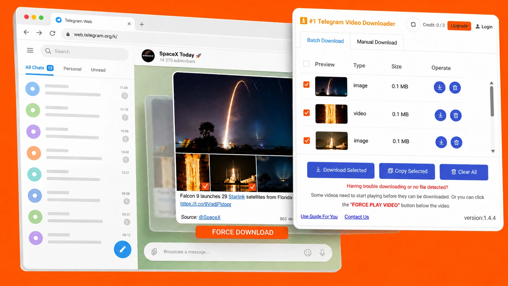Image resolution: width=508 pixels, height=286 pixels.
Task: Open the Use Guide For You link
Action: coord(319,216)
